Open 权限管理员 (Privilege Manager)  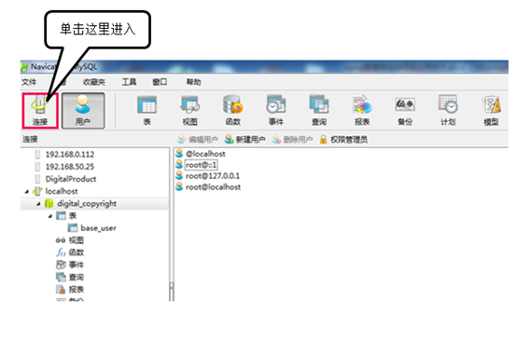(x=343, y=140)
